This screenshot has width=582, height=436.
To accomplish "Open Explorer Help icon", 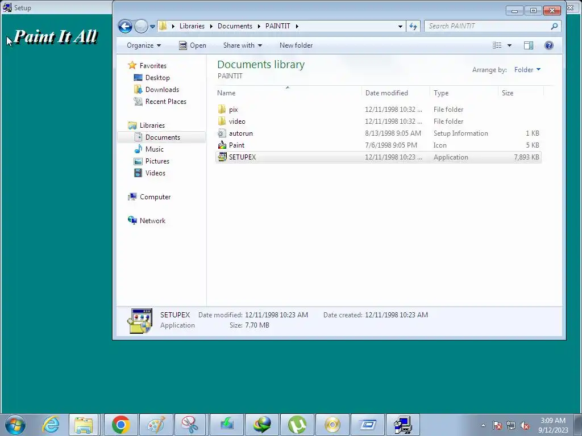I will [x=549, y=45].
